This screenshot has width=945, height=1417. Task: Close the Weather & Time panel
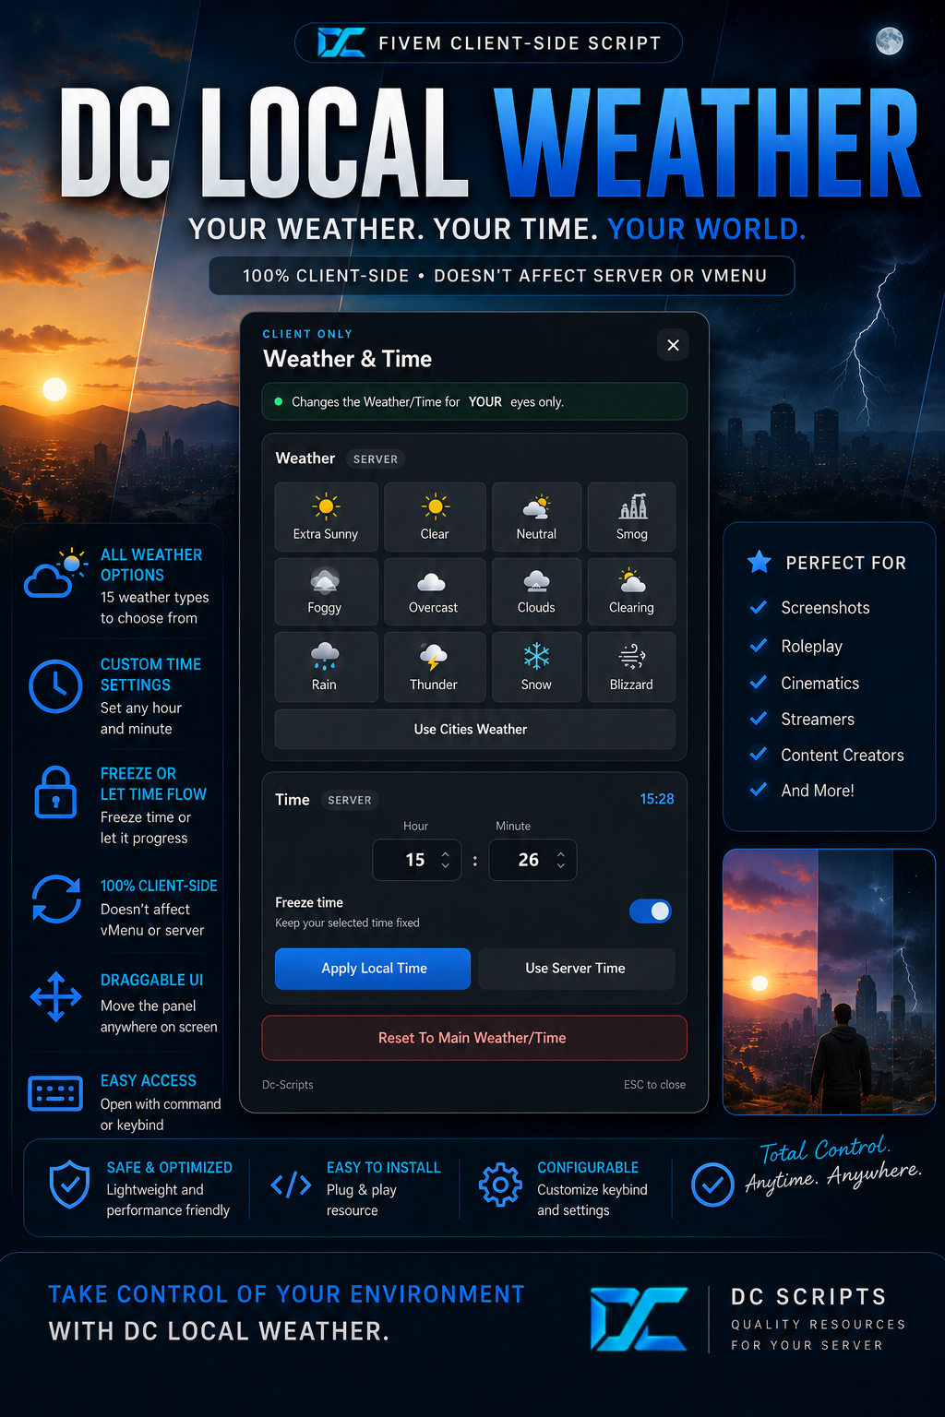(x=673, y=345)
